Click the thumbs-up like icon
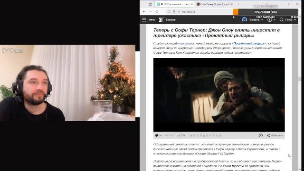Screen dimensions: 304x171 (179, 135)
